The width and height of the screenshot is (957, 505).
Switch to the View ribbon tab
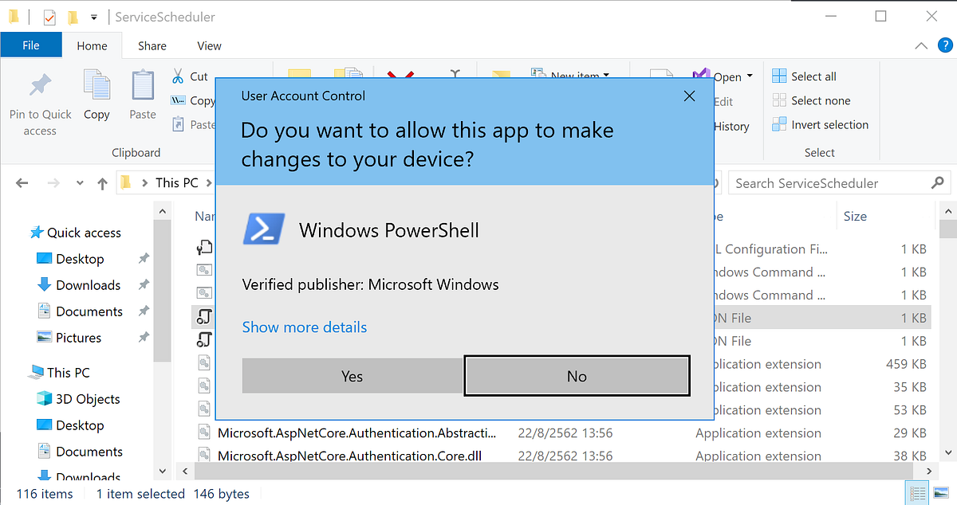208,45
